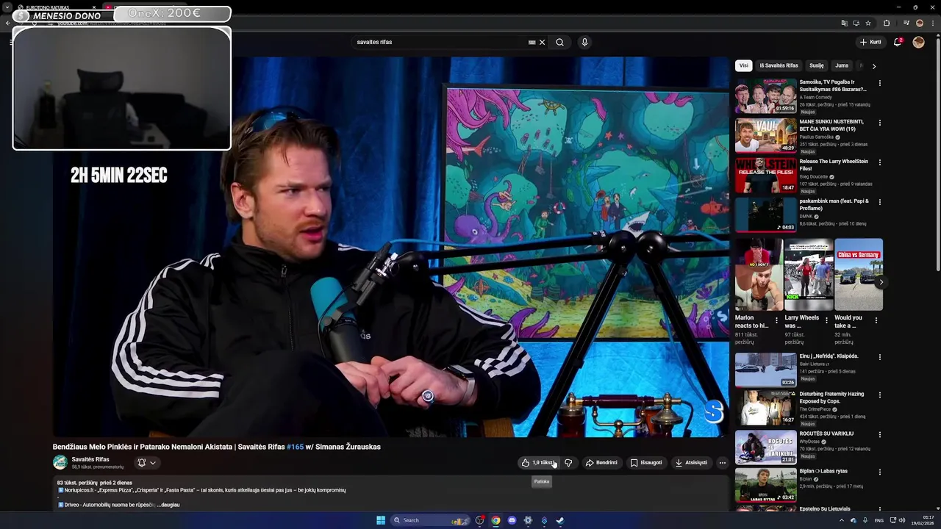This screenshot has height=529, width=941.
Task: Open options for Would you take short
Action: [x=876, y=320]
